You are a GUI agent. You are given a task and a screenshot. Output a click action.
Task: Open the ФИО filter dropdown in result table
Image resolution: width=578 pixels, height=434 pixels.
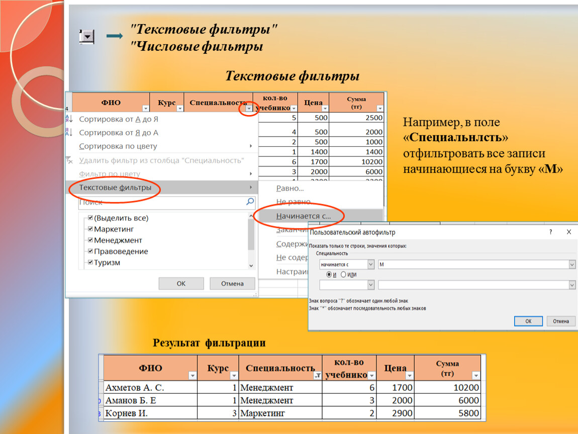(192, 375)
